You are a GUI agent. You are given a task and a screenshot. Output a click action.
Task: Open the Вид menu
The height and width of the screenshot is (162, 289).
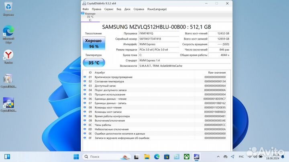(119, 9)
